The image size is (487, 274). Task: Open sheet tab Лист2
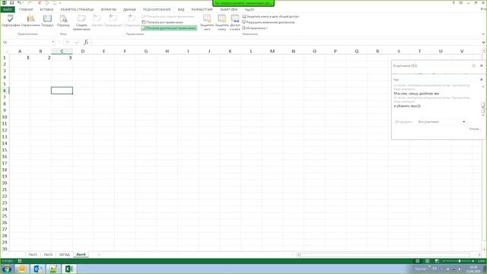[x=48, y=255]
